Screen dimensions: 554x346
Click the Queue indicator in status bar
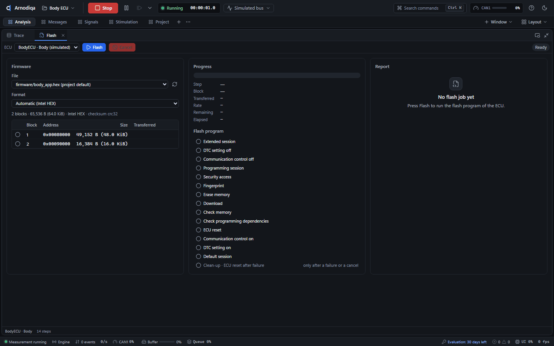click(199, 342)
